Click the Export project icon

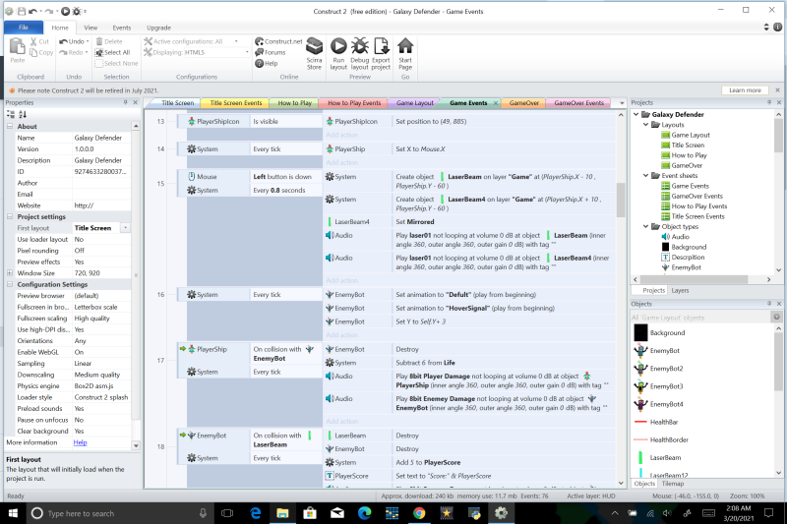[381, 46]
